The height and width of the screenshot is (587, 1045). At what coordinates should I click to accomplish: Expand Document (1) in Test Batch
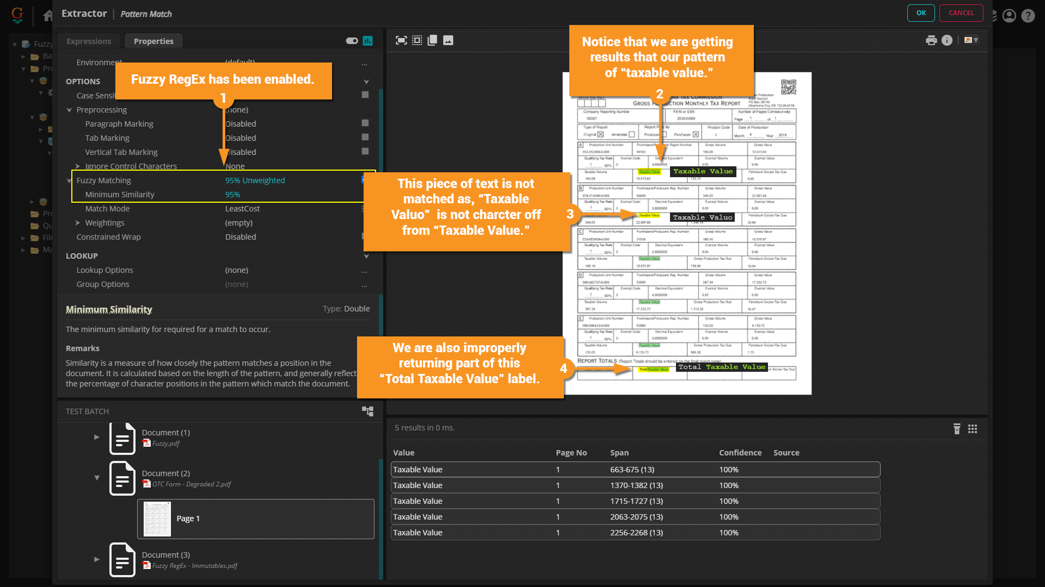[97, 437]
